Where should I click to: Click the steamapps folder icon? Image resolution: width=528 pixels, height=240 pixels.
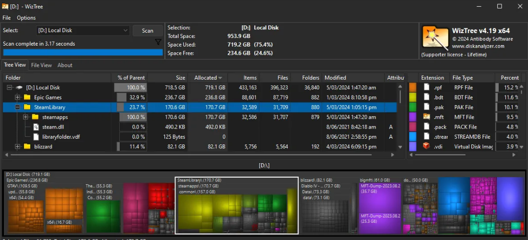(x=36, y=117)
